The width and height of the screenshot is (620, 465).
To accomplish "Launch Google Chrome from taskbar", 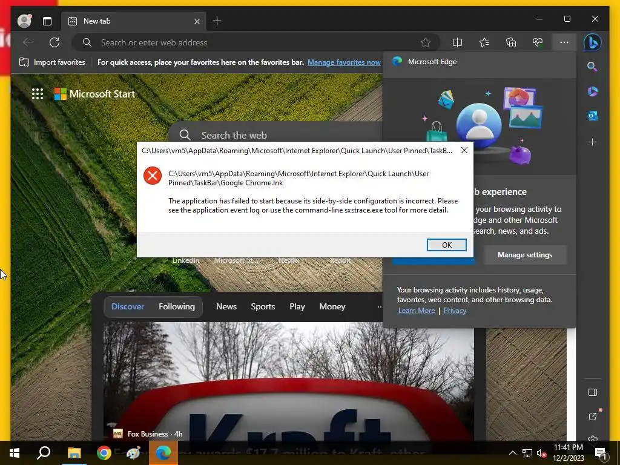I will coord(104,453).
